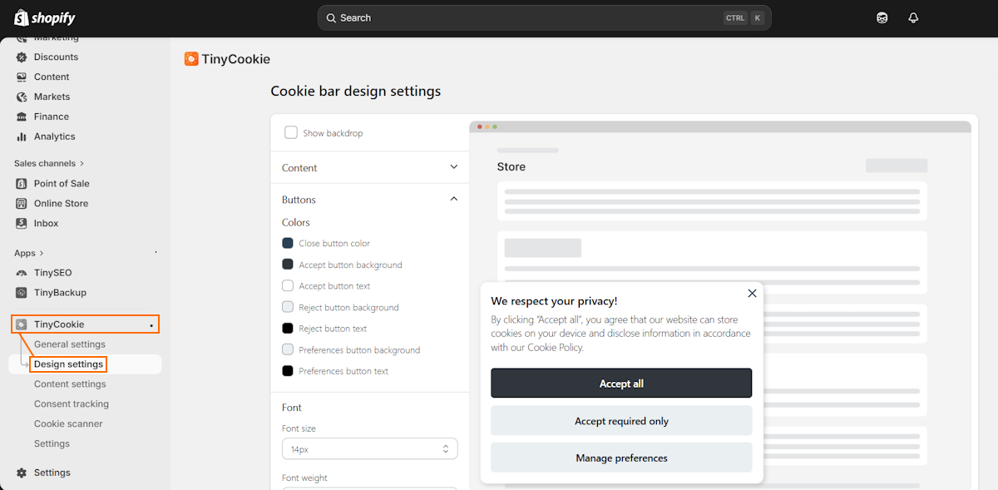Open the Inbox channel
This screenshot has height=490, width=998.
click(x=46, y=223)
